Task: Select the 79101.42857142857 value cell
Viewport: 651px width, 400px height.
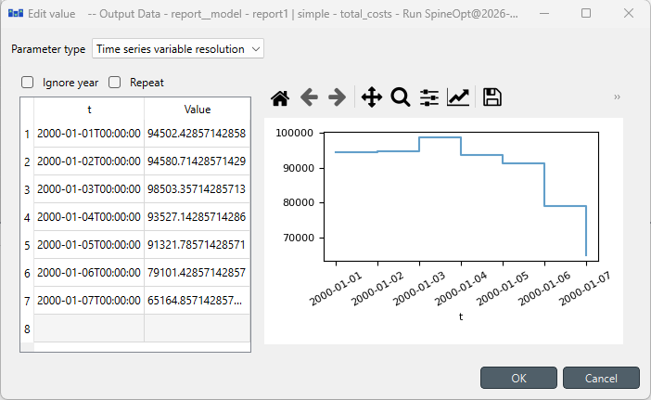Action: pos(197,273)
